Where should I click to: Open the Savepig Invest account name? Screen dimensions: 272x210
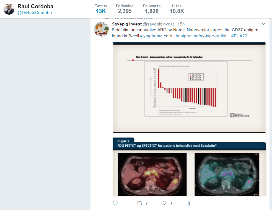(x=127, y=24)
